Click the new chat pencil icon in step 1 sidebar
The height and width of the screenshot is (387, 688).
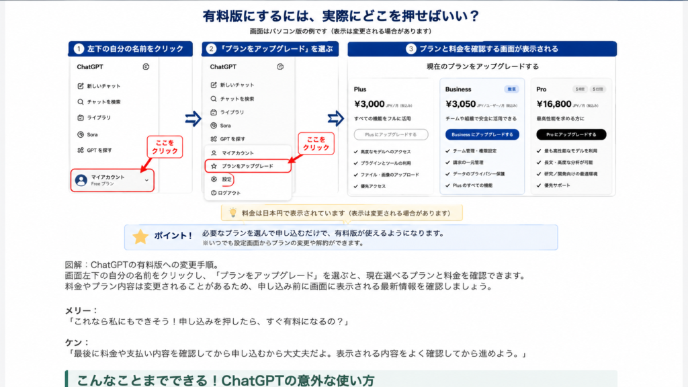tap(81, 86)
